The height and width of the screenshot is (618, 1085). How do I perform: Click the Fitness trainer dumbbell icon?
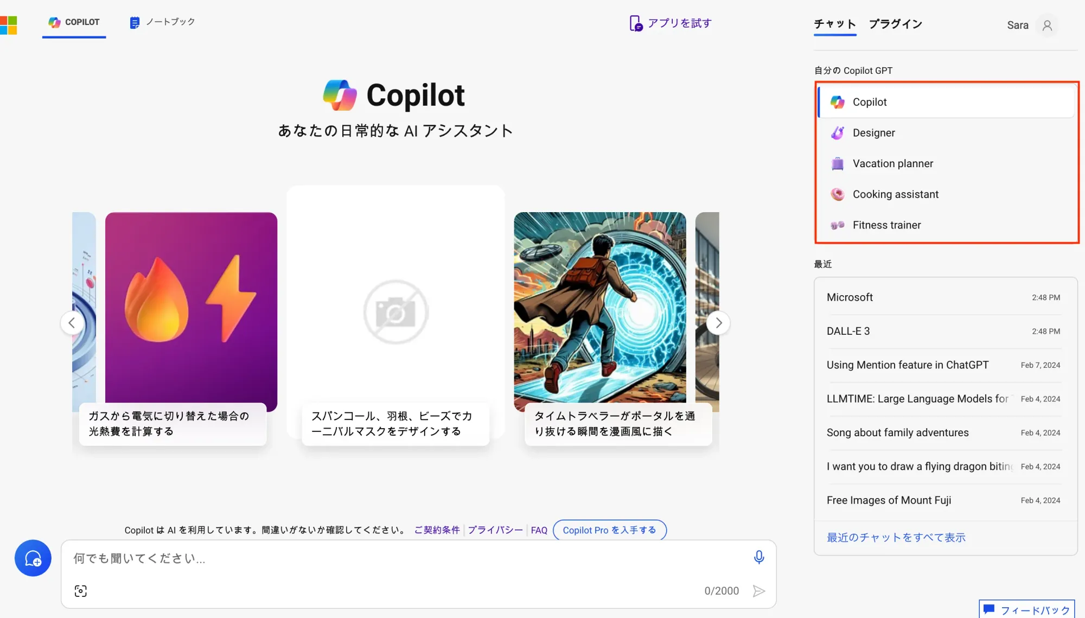(838, 225)
